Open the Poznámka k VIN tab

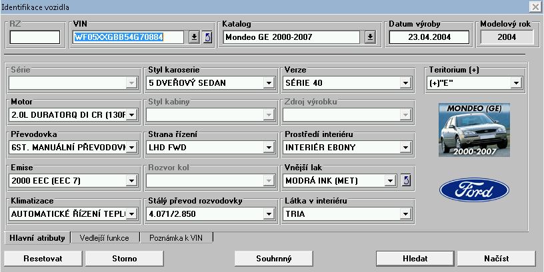point(177,237)
